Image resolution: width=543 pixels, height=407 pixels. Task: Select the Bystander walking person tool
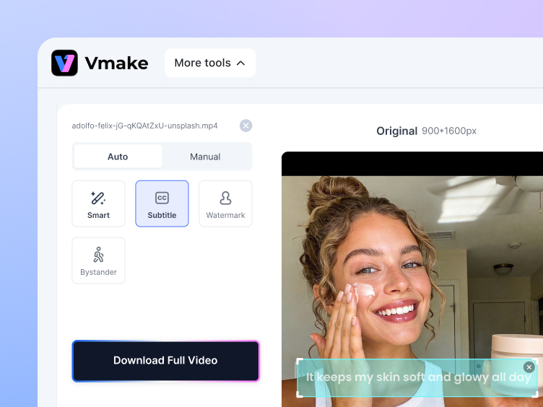click(99, 261)
